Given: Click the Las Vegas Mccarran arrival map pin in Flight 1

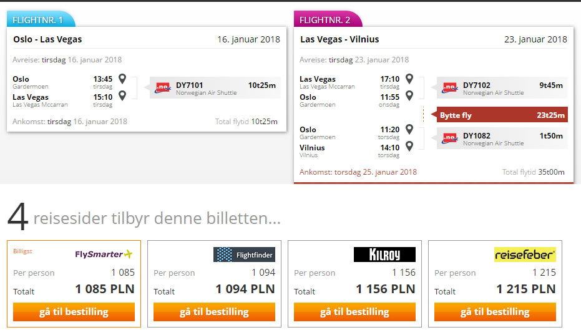Looking at the screenshot, I should (122, 95).
